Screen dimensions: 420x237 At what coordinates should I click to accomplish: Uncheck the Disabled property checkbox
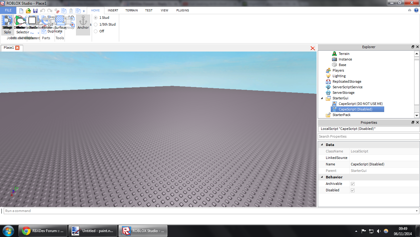(353, 190)
